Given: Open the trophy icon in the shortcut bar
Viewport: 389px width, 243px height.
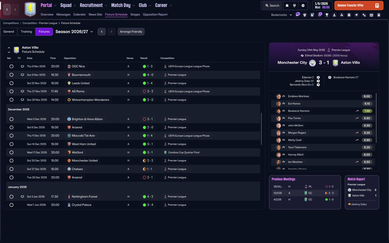Looking at the screenshot, I should click(x=327, y=15).
